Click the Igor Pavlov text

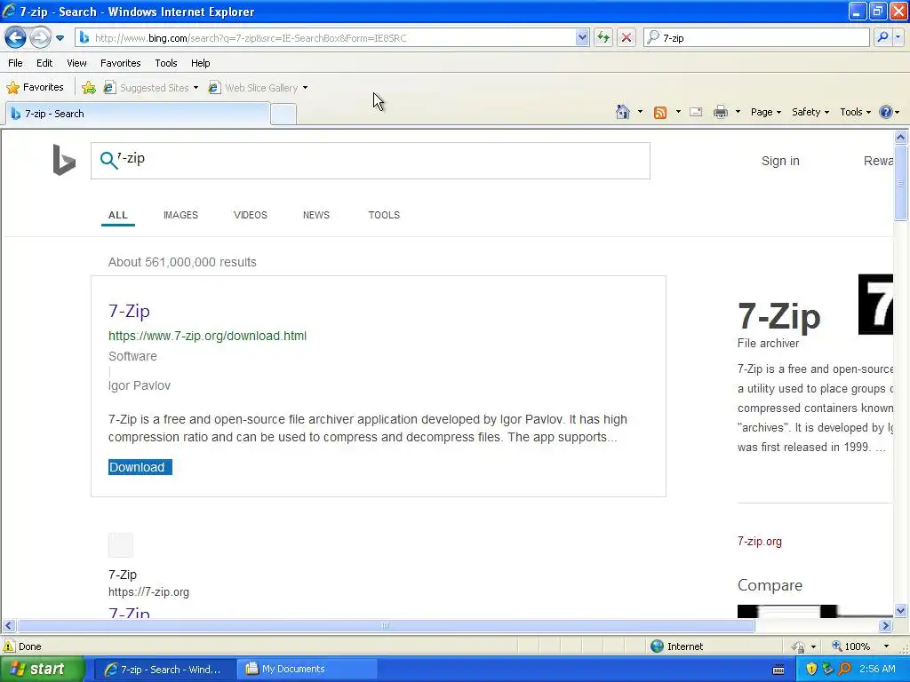point(140,385)
